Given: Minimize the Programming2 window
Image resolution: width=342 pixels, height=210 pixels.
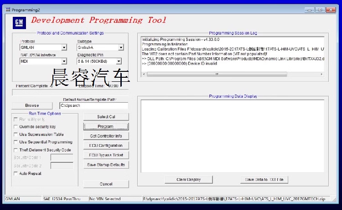Looking at the screenshot, I should click(309, 10).
